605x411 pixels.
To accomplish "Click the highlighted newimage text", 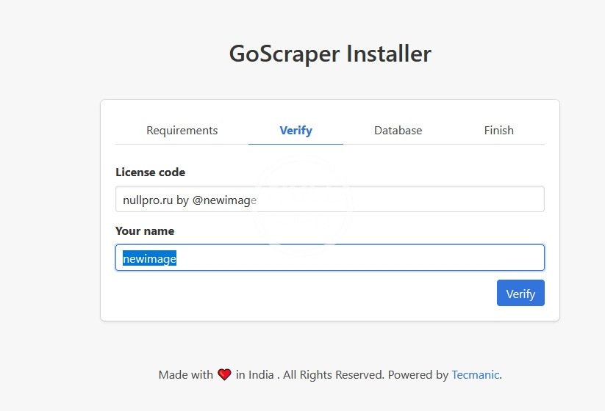I will [149, 258].
